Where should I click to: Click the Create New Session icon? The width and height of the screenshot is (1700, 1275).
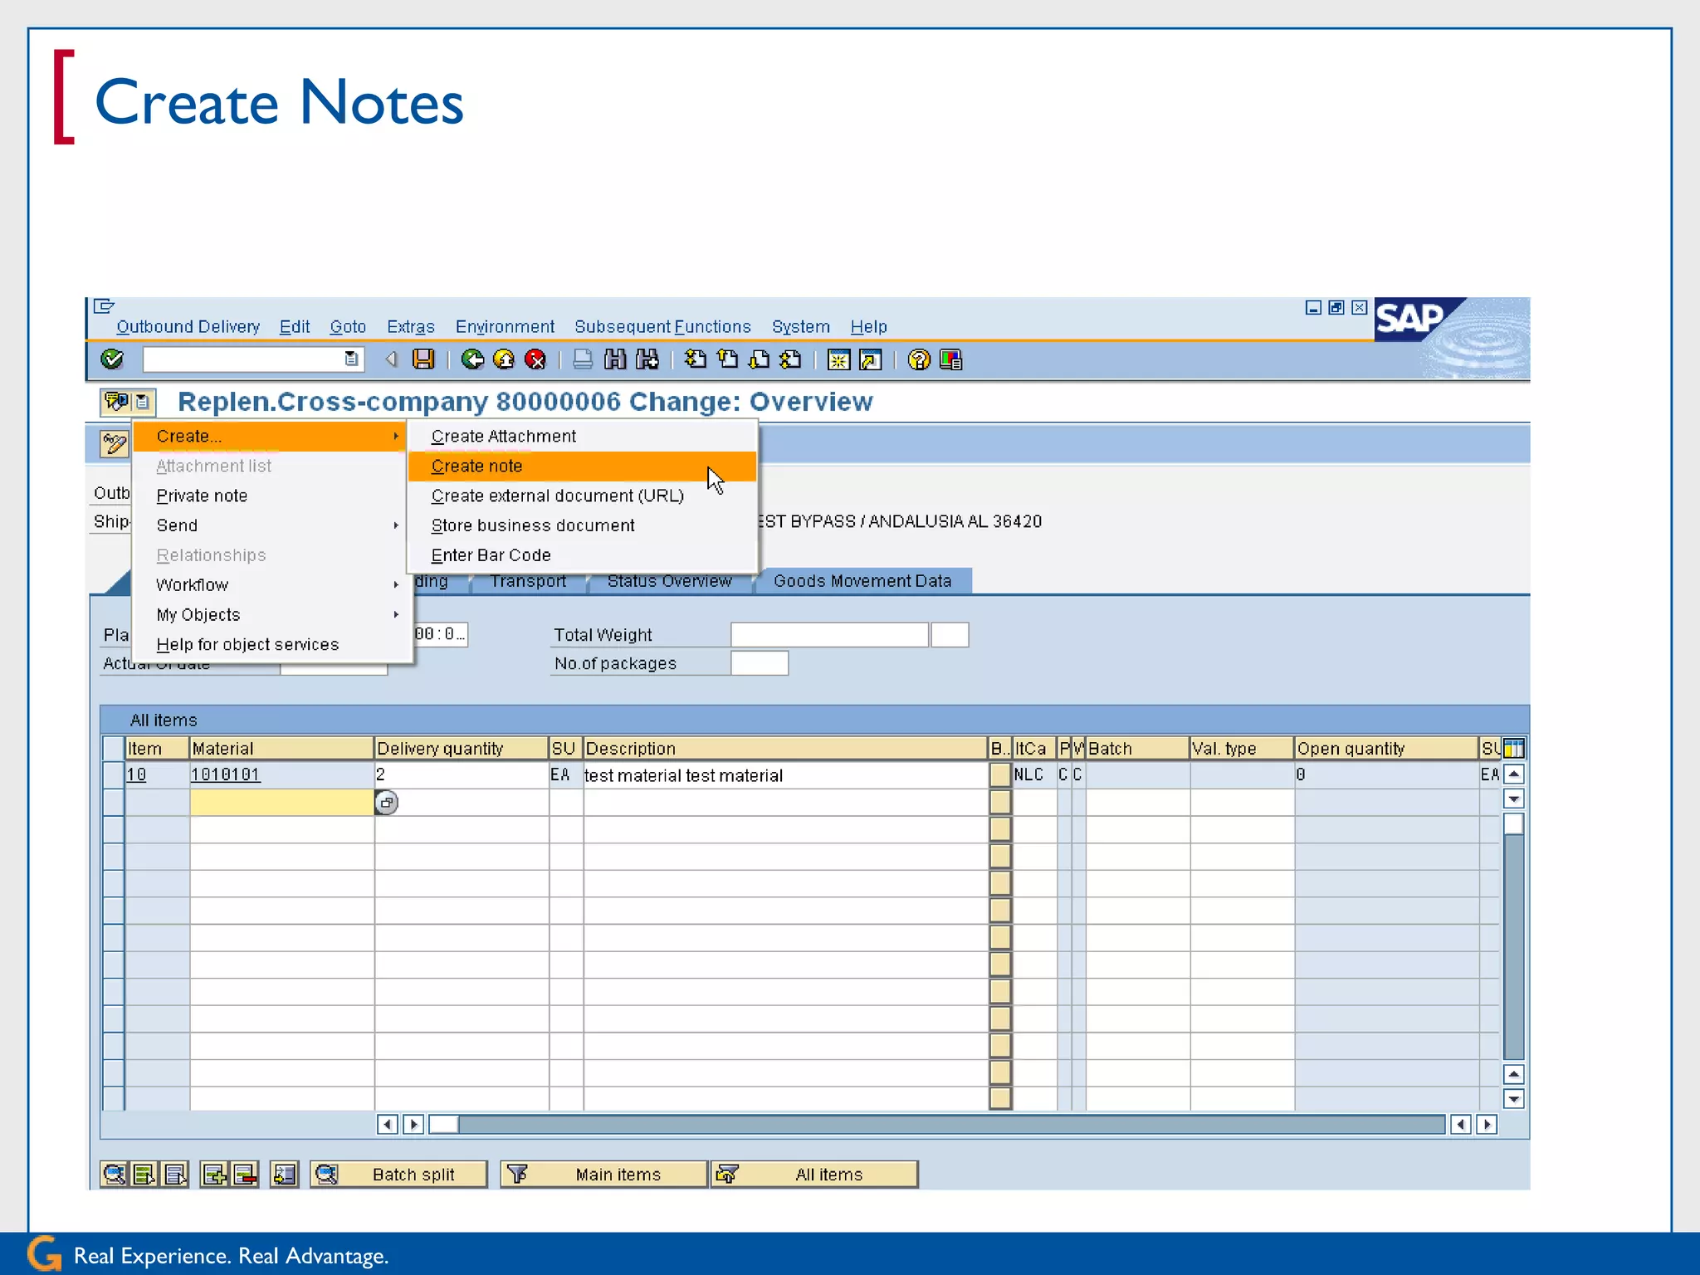[838, 359]
